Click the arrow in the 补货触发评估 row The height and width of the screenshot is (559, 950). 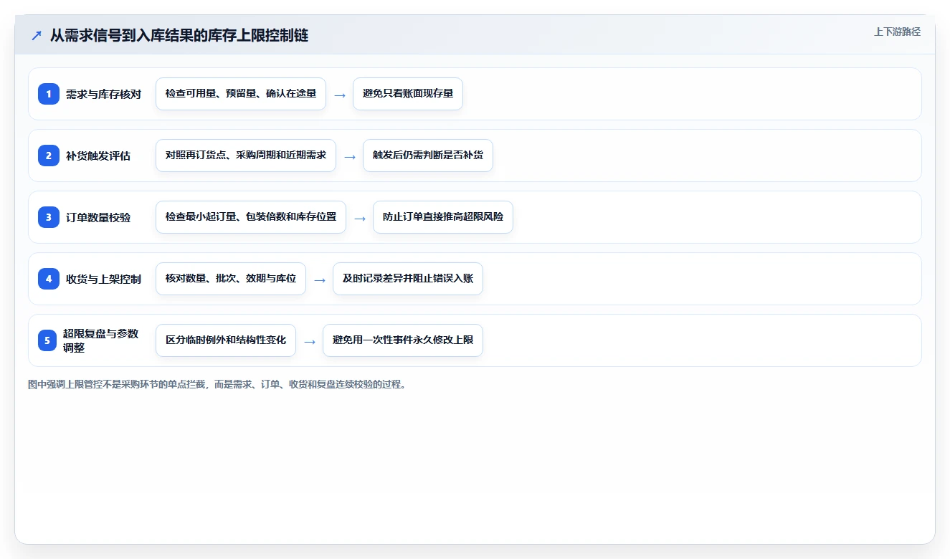click(x=350, y=156)
